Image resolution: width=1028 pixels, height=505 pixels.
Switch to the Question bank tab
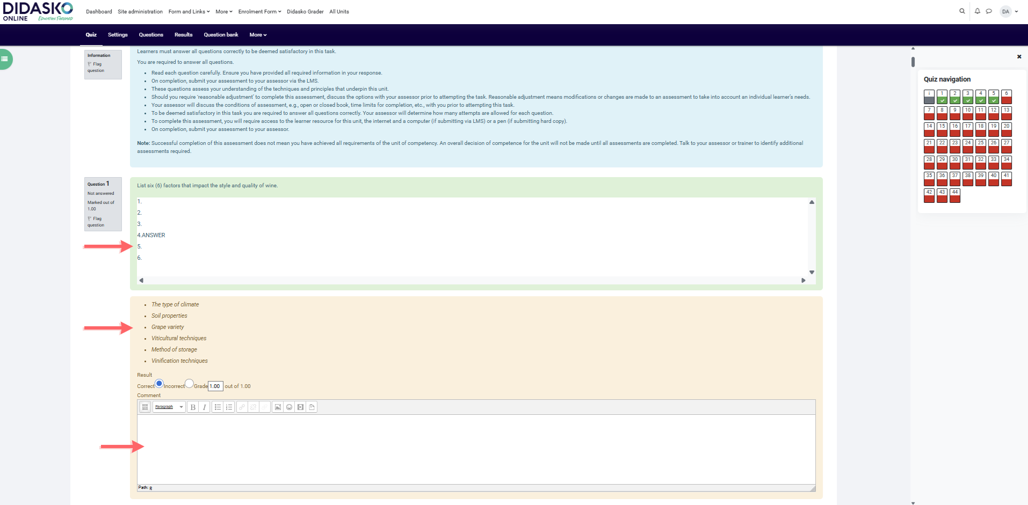coord(221,35)
